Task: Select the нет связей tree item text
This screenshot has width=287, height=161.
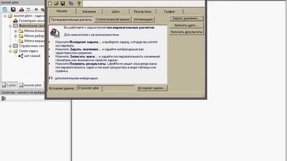Action: point(32,56)
